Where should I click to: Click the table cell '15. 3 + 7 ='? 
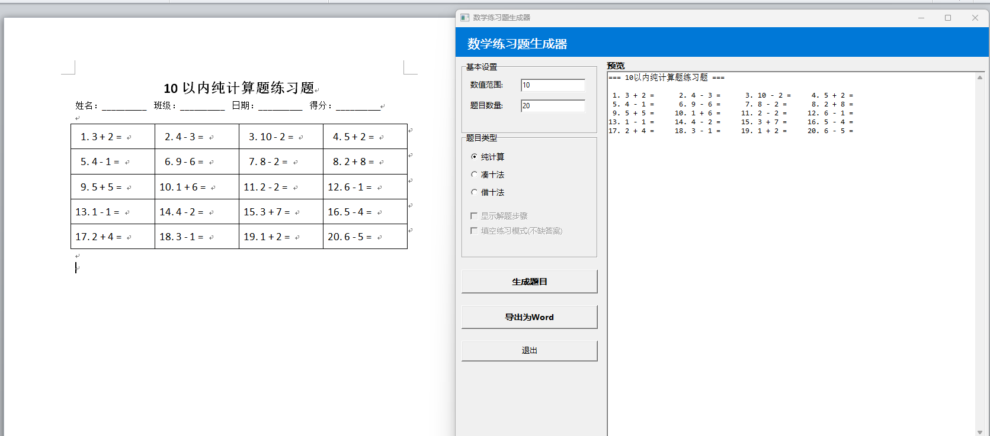click(281, 212)
